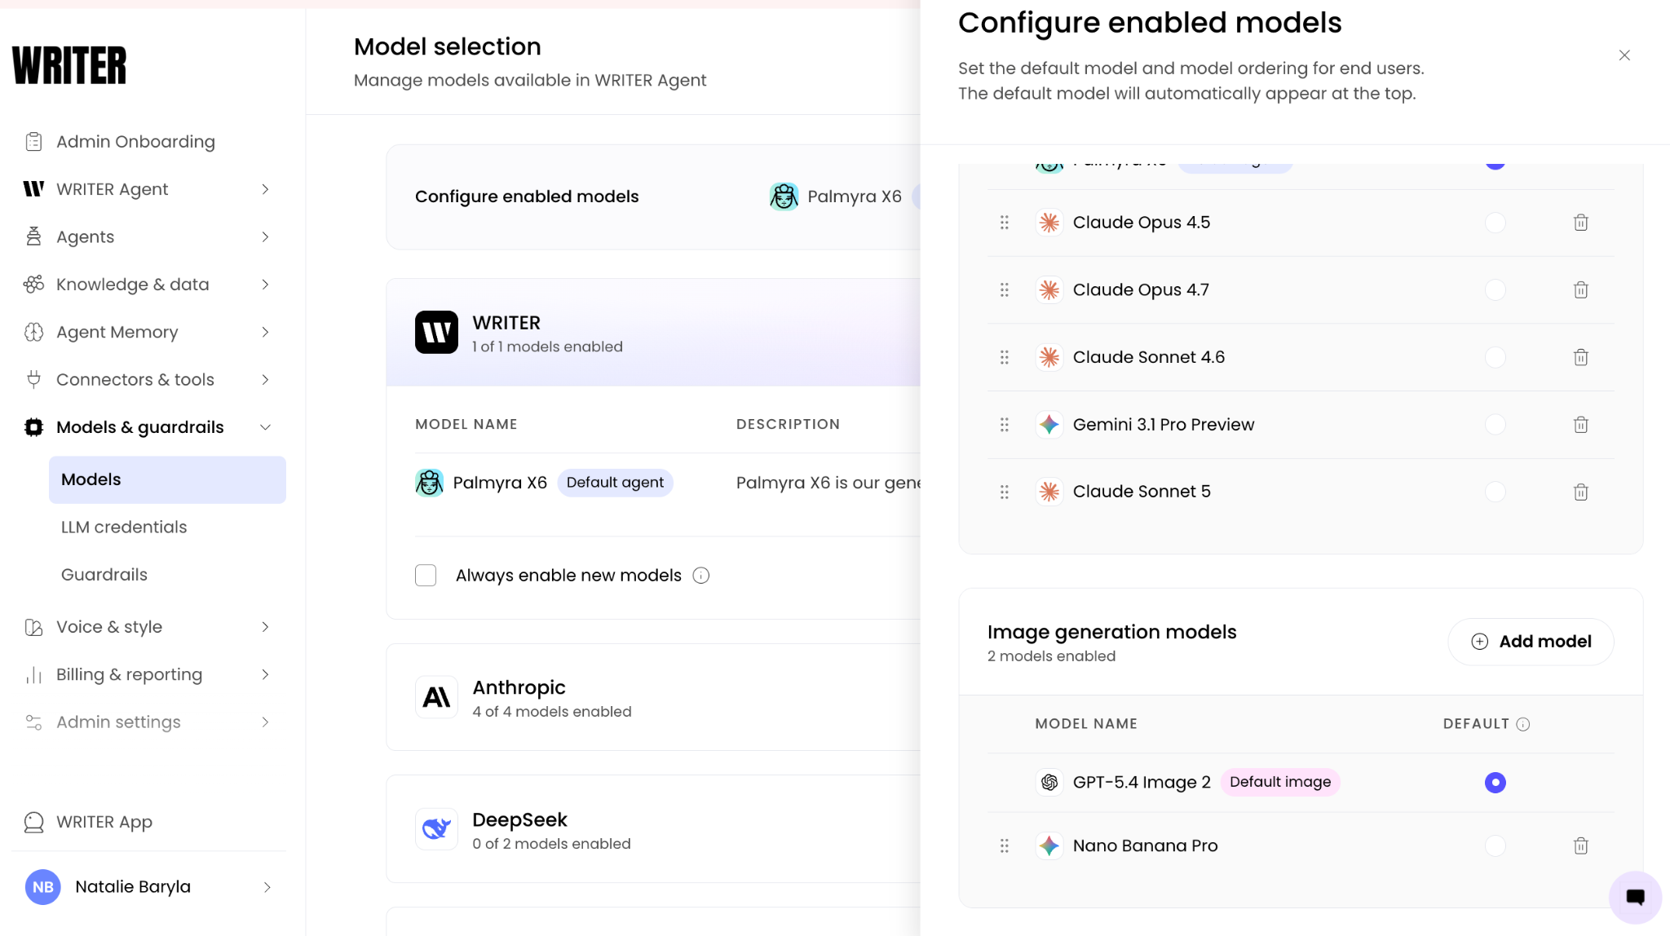Delete Claude Sonnet 5 using trash icon
Image resolution: width=1670 pixels, height=936 pixels.
1580,492
